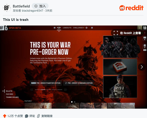Click the previous slide box icon
Screen dimensions: 147x118
pyautogui.click(x=32, y=90)
